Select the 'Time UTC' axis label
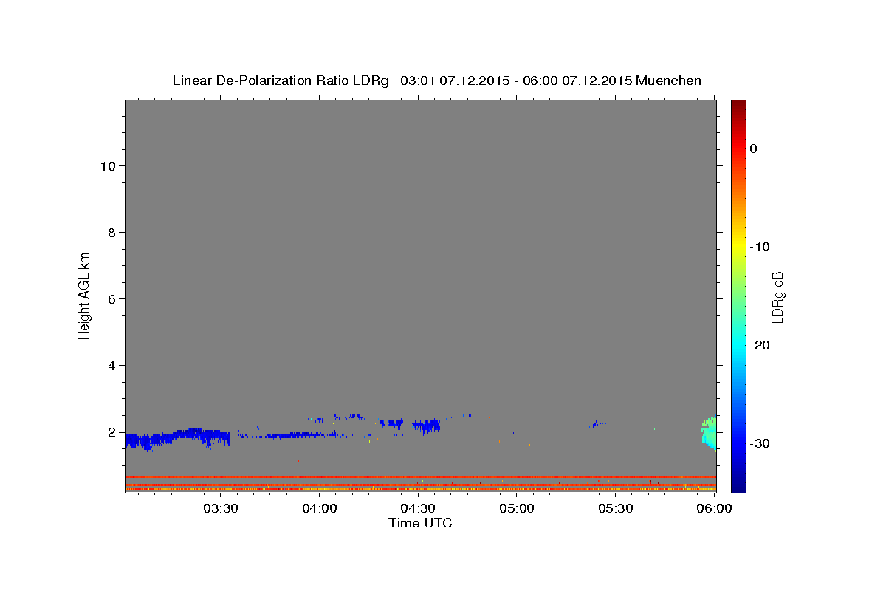This screenshot has height=591, width=886. (x=420, y=523)
